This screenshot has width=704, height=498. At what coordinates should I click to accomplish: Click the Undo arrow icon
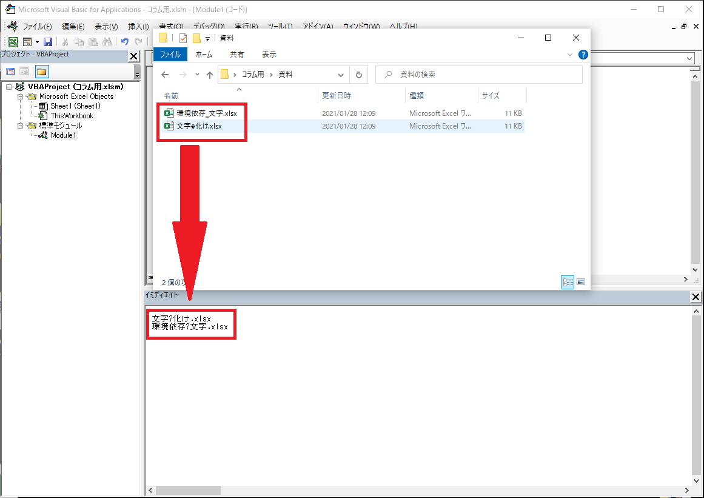(125, 42)
